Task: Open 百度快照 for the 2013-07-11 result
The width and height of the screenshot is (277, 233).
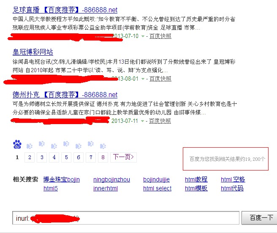Action: (160, 121)
